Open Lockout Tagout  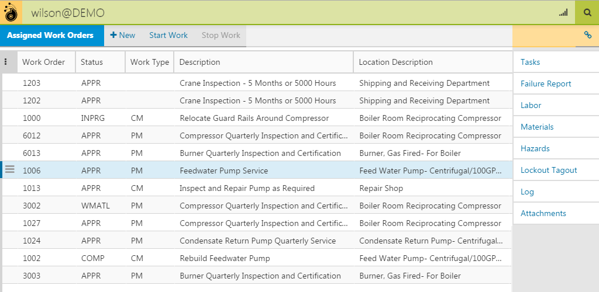(x=549, y=170)
